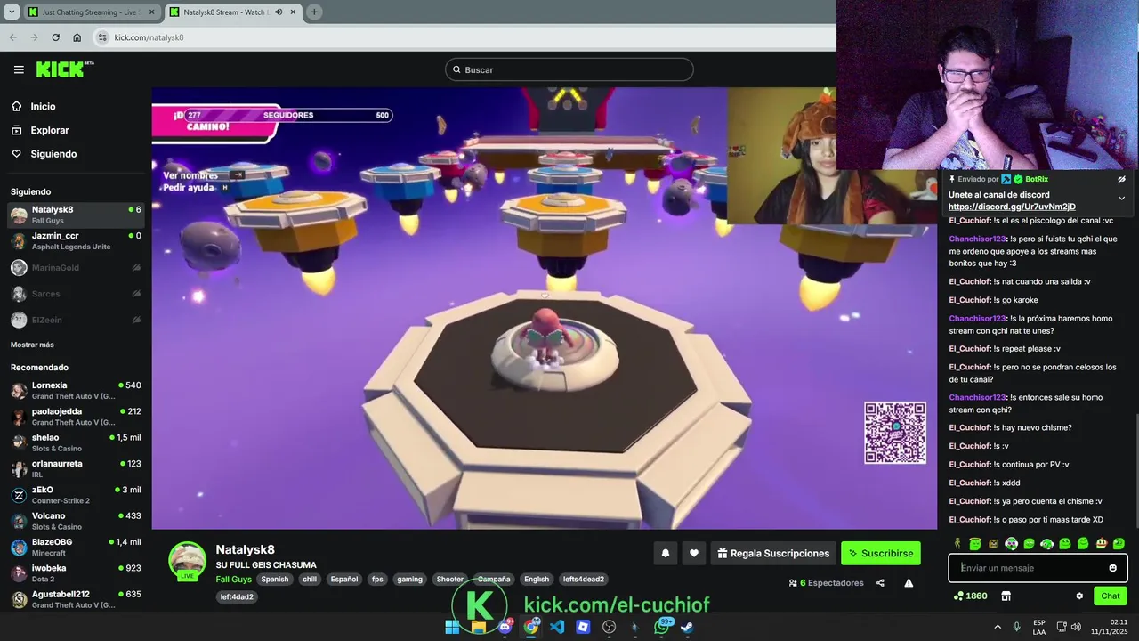Hide the pinned BotRix message
1139x641 pixels.
(x=1121, y=179)
